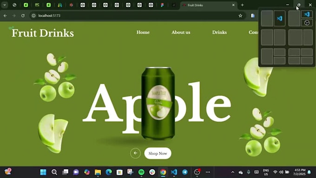Screen dimensions: 316x178
Task: Open the 4:53 PM clock calendar
Action: [299, 172]
